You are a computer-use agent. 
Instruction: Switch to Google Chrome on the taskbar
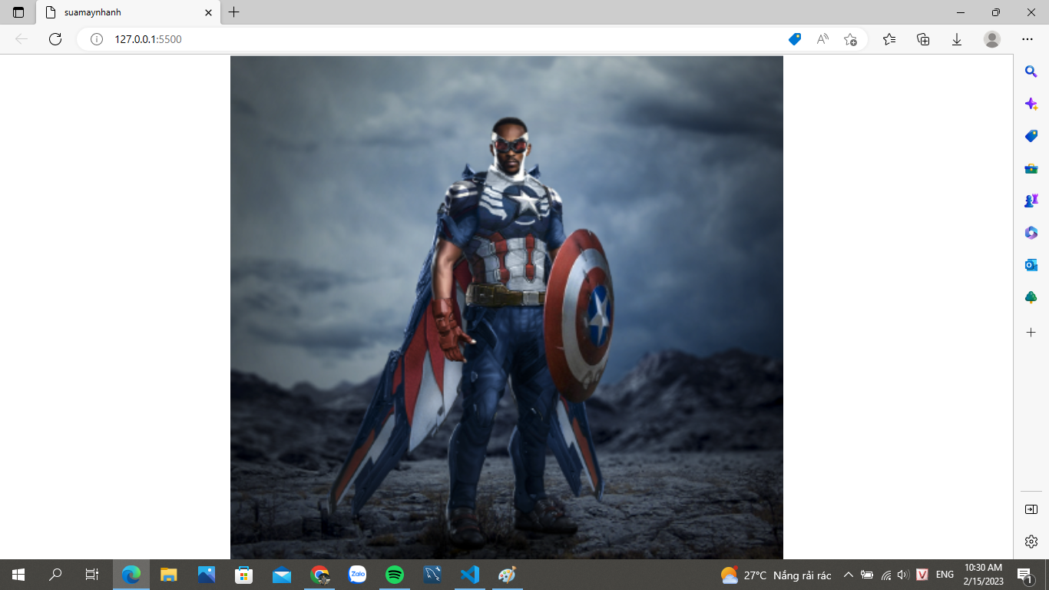click(x=319, y=575)
